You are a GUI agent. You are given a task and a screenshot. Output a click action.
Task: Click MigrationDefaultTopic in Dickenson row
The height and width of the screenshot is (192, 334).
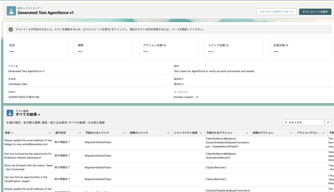tap(98, 156)
